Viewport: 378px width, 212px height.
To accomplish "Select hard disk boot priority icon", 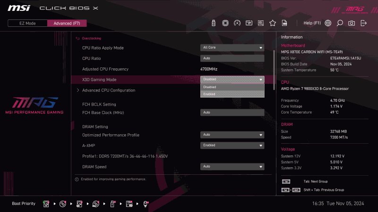I will (46, 204).
